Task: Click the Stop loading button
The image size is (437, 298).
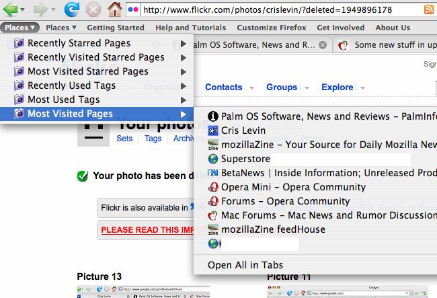Action: 93,9
